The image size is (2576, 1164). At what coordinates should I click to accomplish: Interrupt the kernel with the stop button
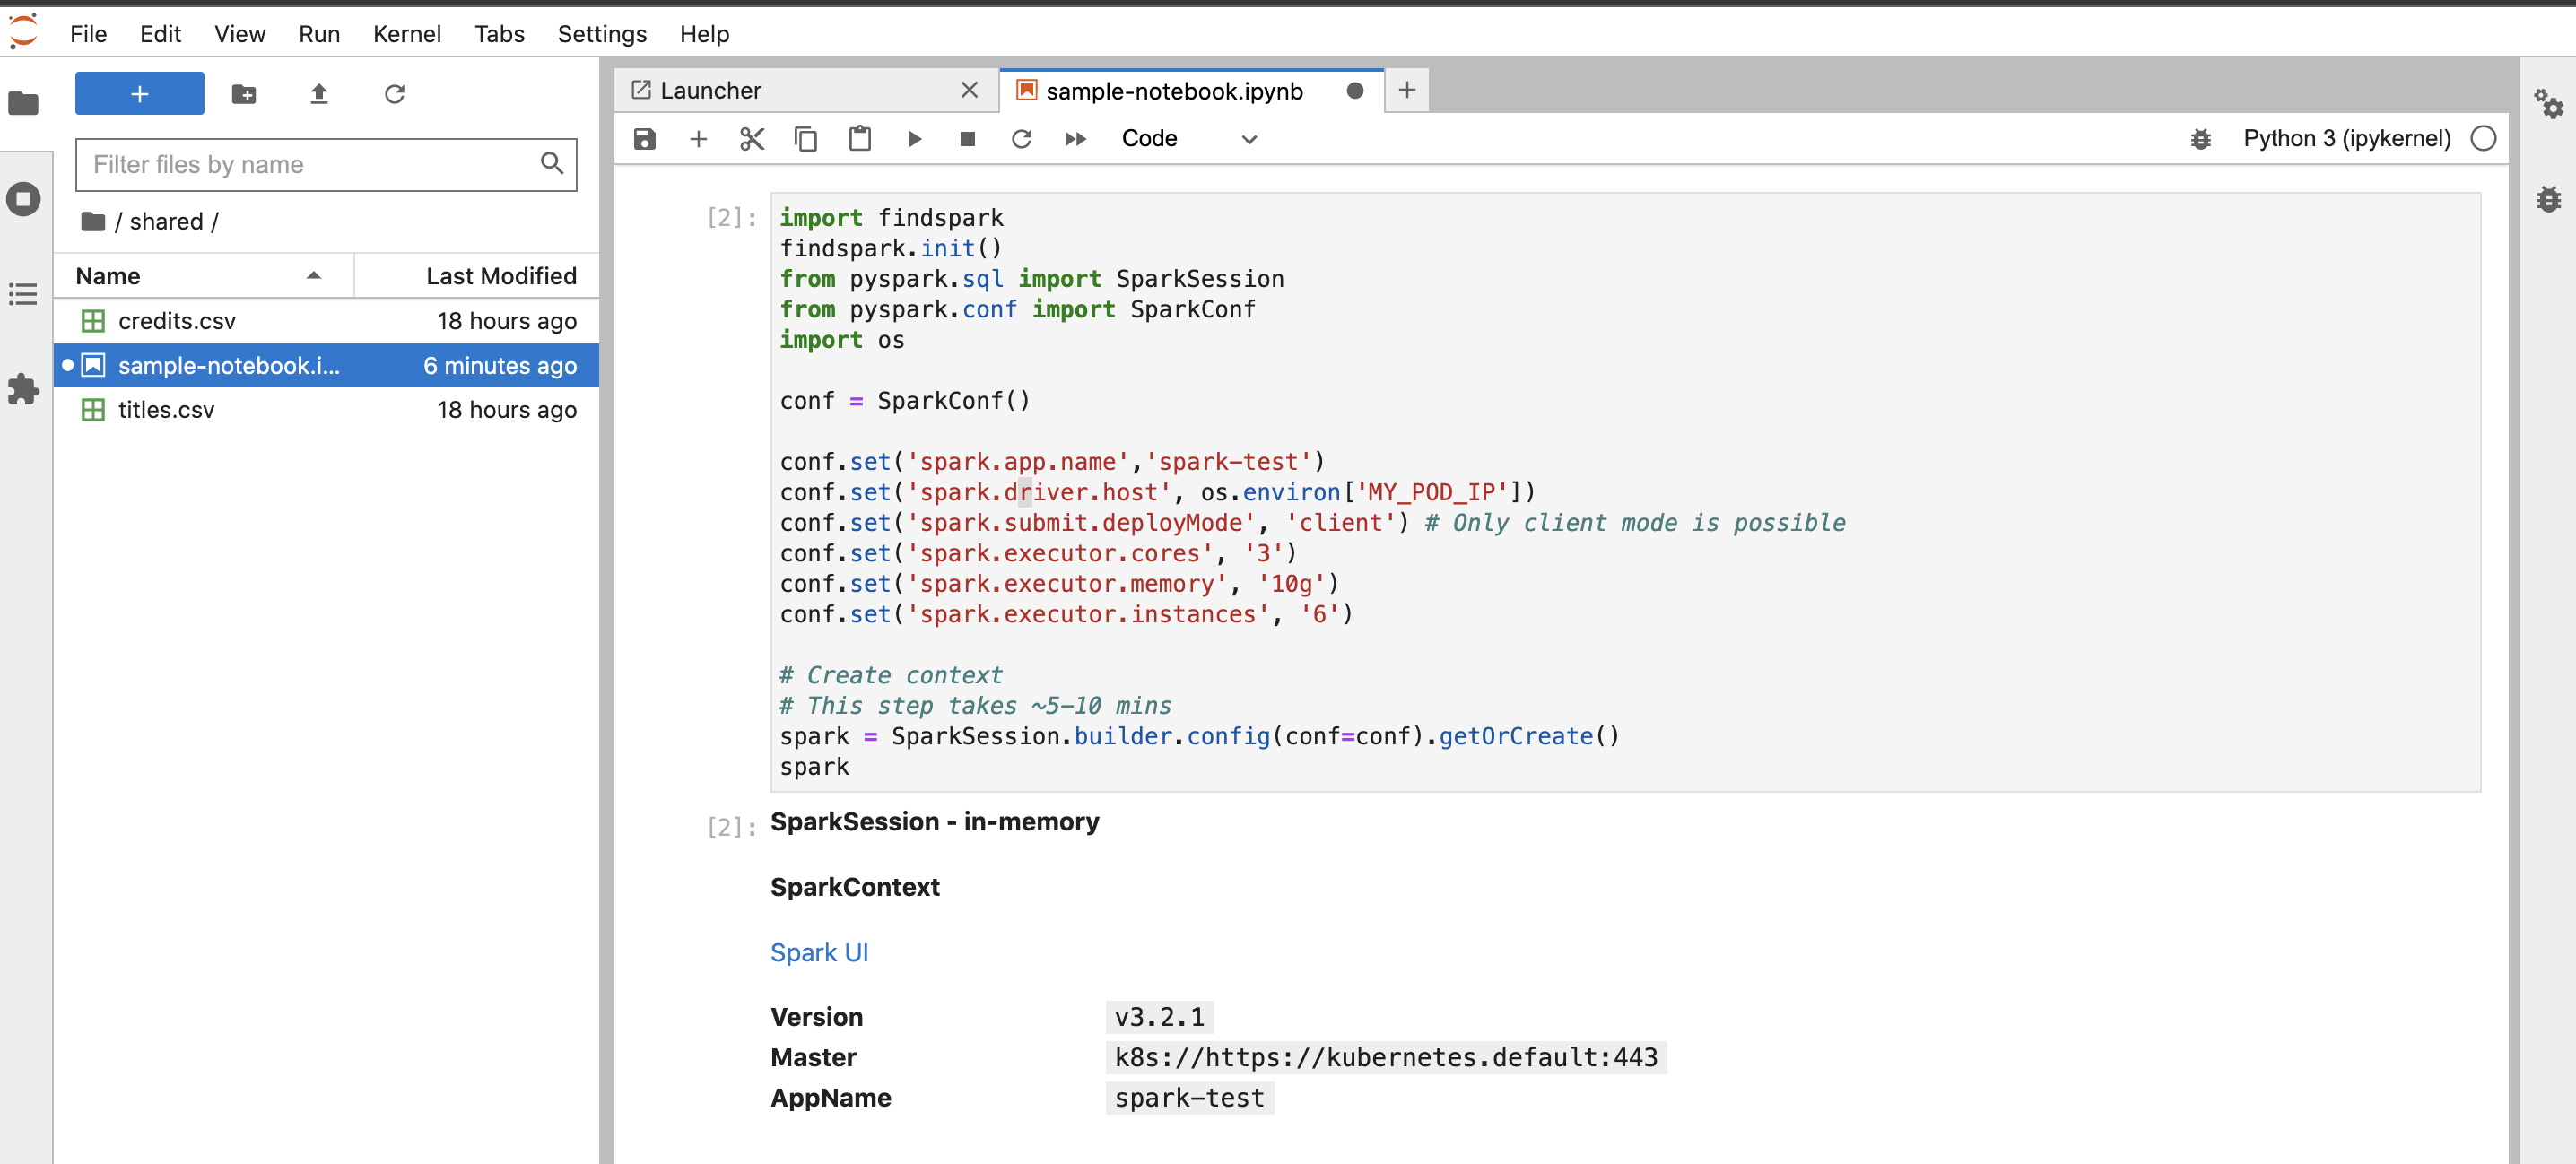click(x=967, y=138)
